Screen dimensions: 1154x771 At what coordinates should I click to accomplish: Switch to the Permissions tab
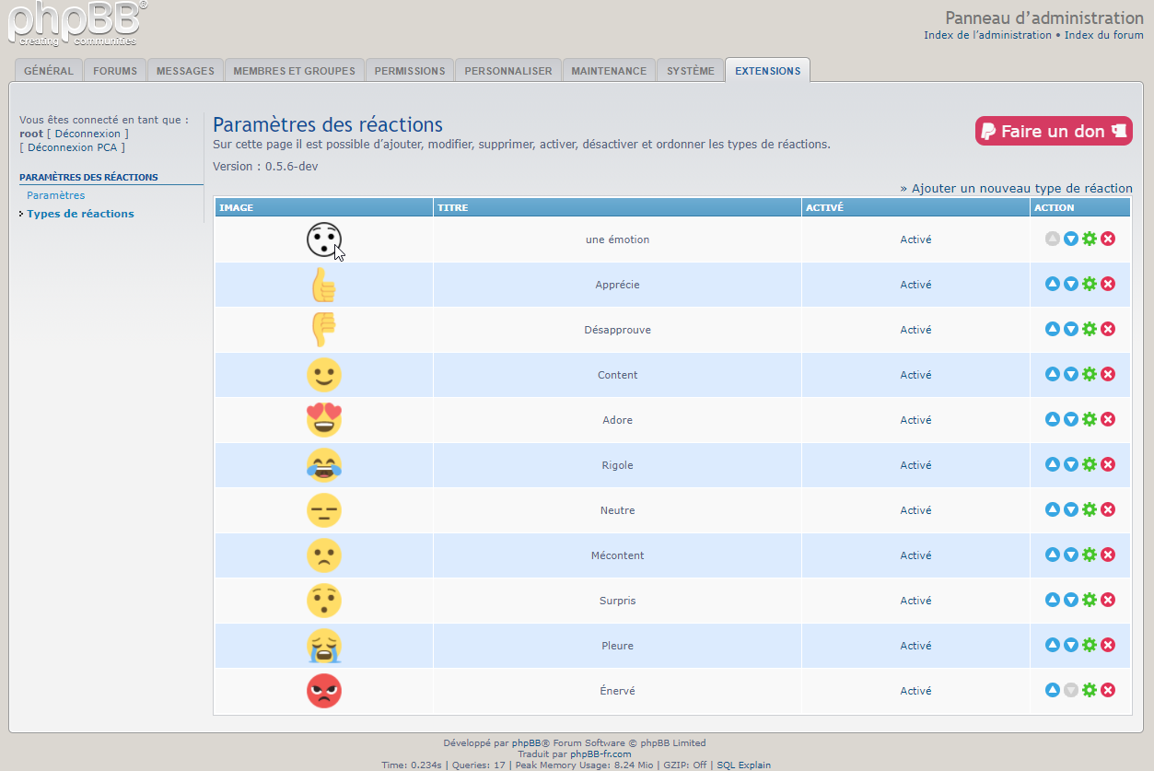click(410, 71)
